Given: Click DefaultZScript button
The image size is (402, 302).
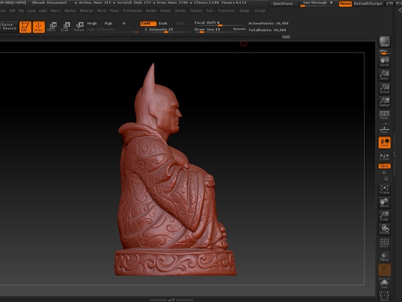Looking at the screenshot, I should [368, 4].
